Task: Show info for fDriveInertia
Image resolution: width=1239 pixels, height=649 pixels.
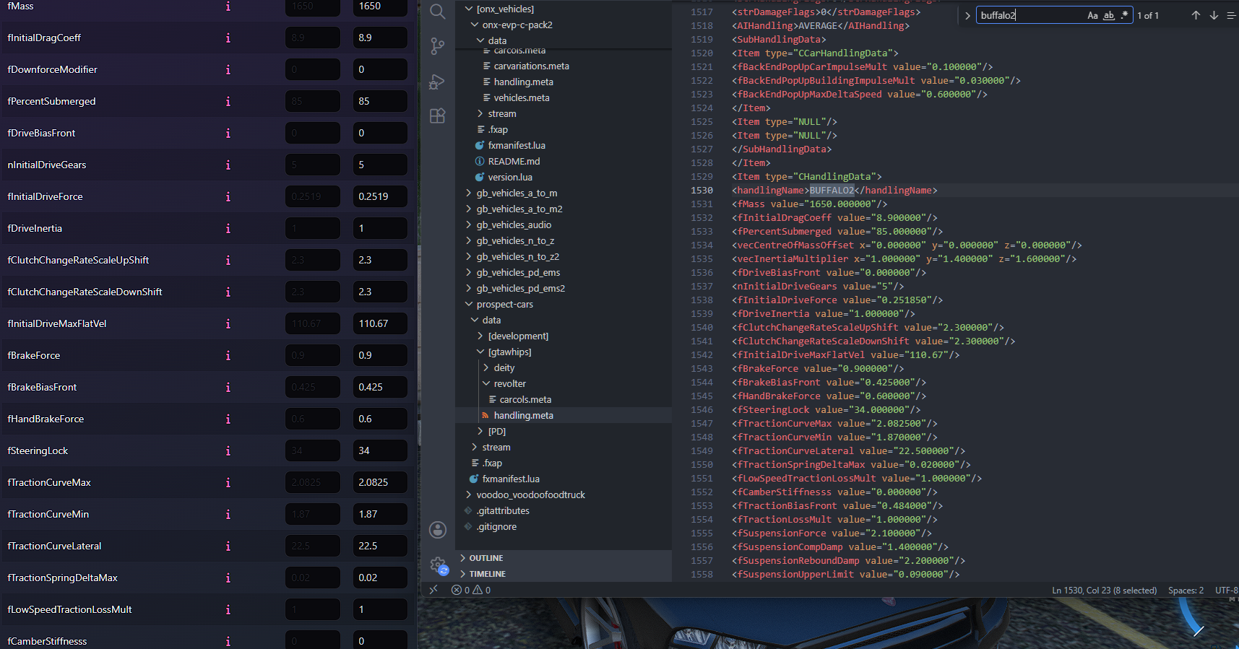Action: coord(228,228)
